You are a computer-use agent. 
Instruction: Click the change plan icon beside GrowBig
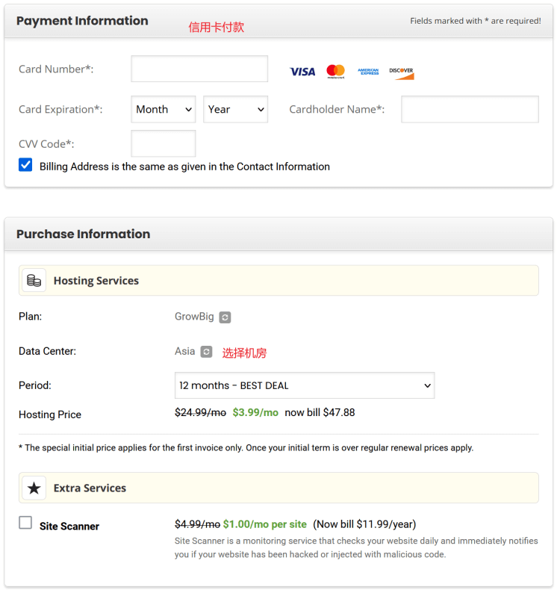click(x=225, y=317)
